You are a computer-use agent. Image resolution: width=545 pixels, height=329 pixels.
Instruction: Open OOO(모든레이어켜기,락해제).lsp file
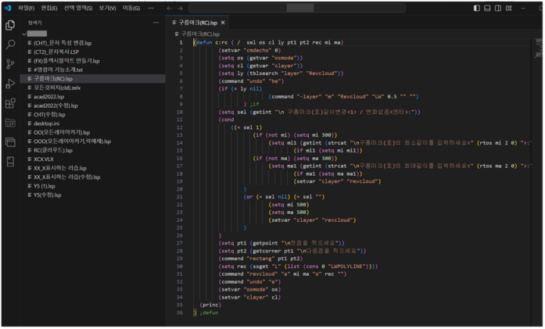[x=72, y=141]
